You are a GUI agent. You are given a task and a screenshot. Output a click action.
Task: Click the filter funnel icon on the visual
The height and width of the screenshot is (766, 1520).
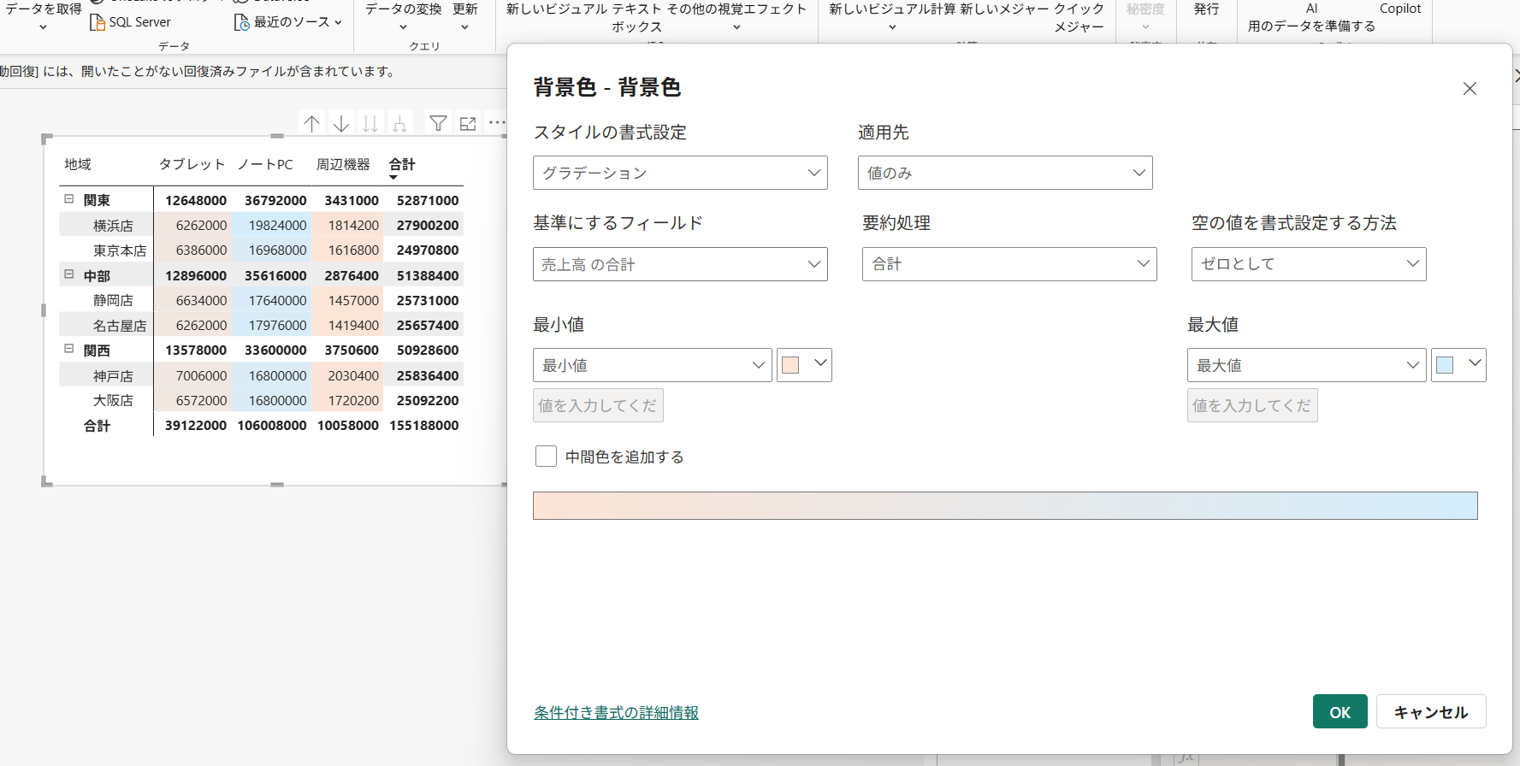[x=438, y=124]
